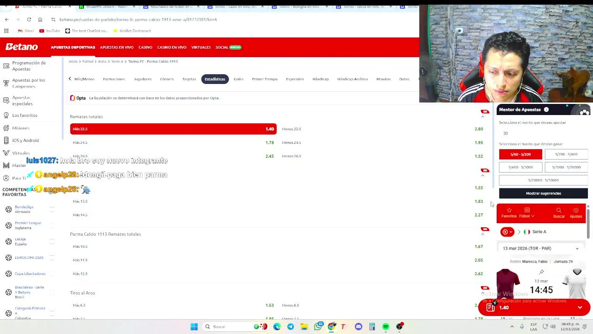Click the bet amount input field
This screenshot has height=334, width=593.
543,133
